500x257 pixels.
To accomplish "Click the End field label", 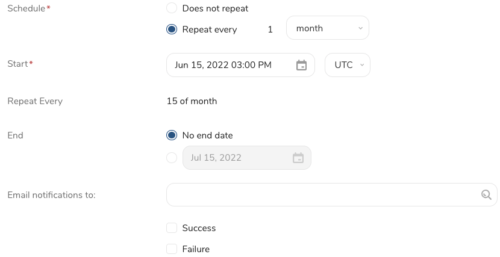I will [x=15, y=135].
